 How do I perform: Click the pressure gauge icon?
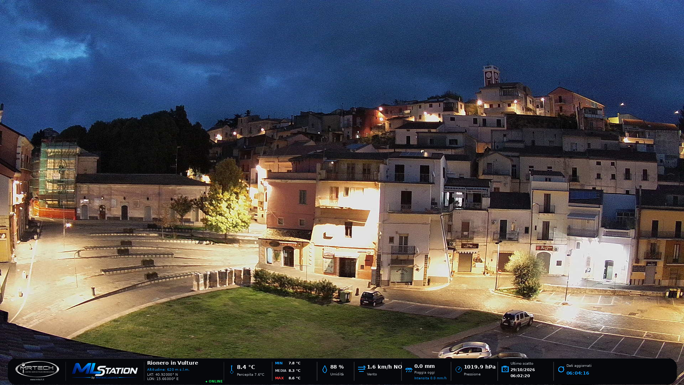458,369
